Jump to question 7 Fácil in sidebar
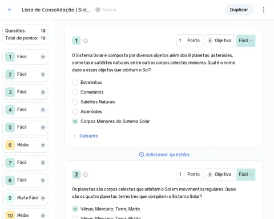 25,163
